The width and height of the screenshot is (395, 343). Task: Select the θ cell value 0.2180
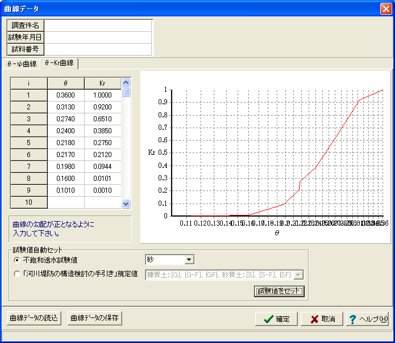66,143
